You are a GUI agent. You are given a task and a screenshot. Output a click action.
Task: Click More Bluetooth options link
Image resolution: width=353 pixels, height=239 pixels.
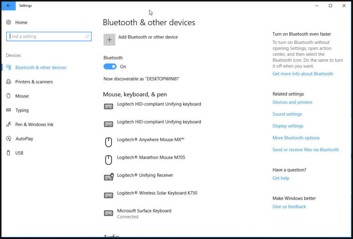click(296, 138)
